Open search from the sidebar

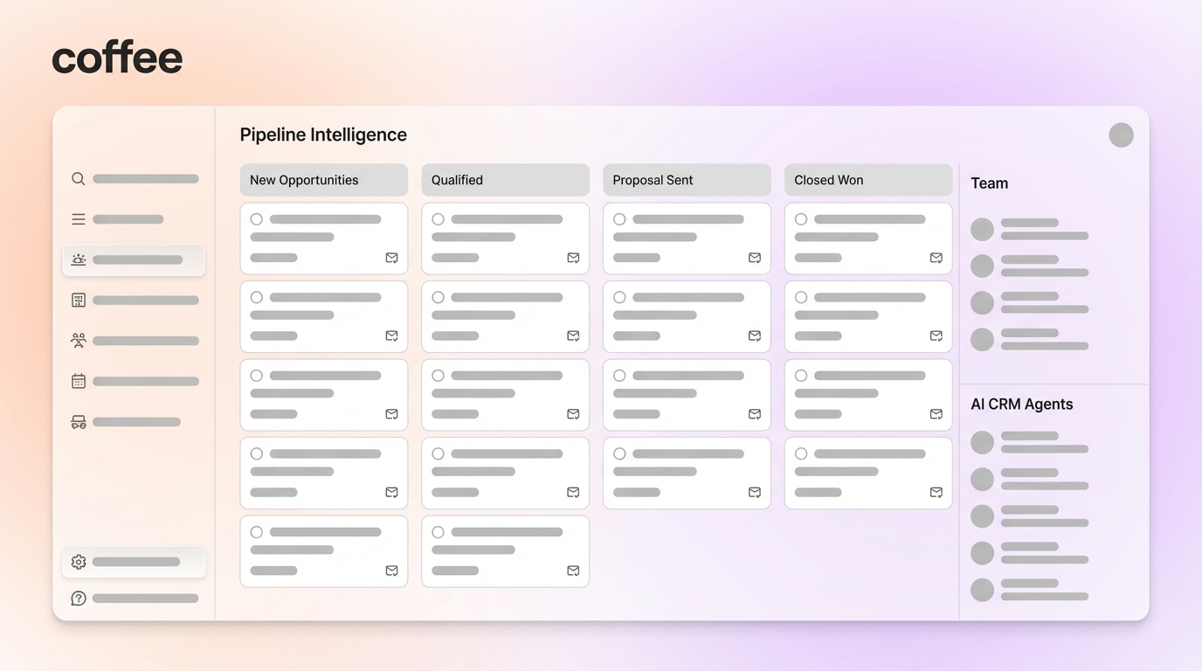point(78,178)
